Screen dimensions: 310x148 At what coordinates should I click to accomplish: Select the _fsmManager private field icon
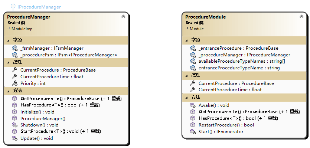pos(15,48)
